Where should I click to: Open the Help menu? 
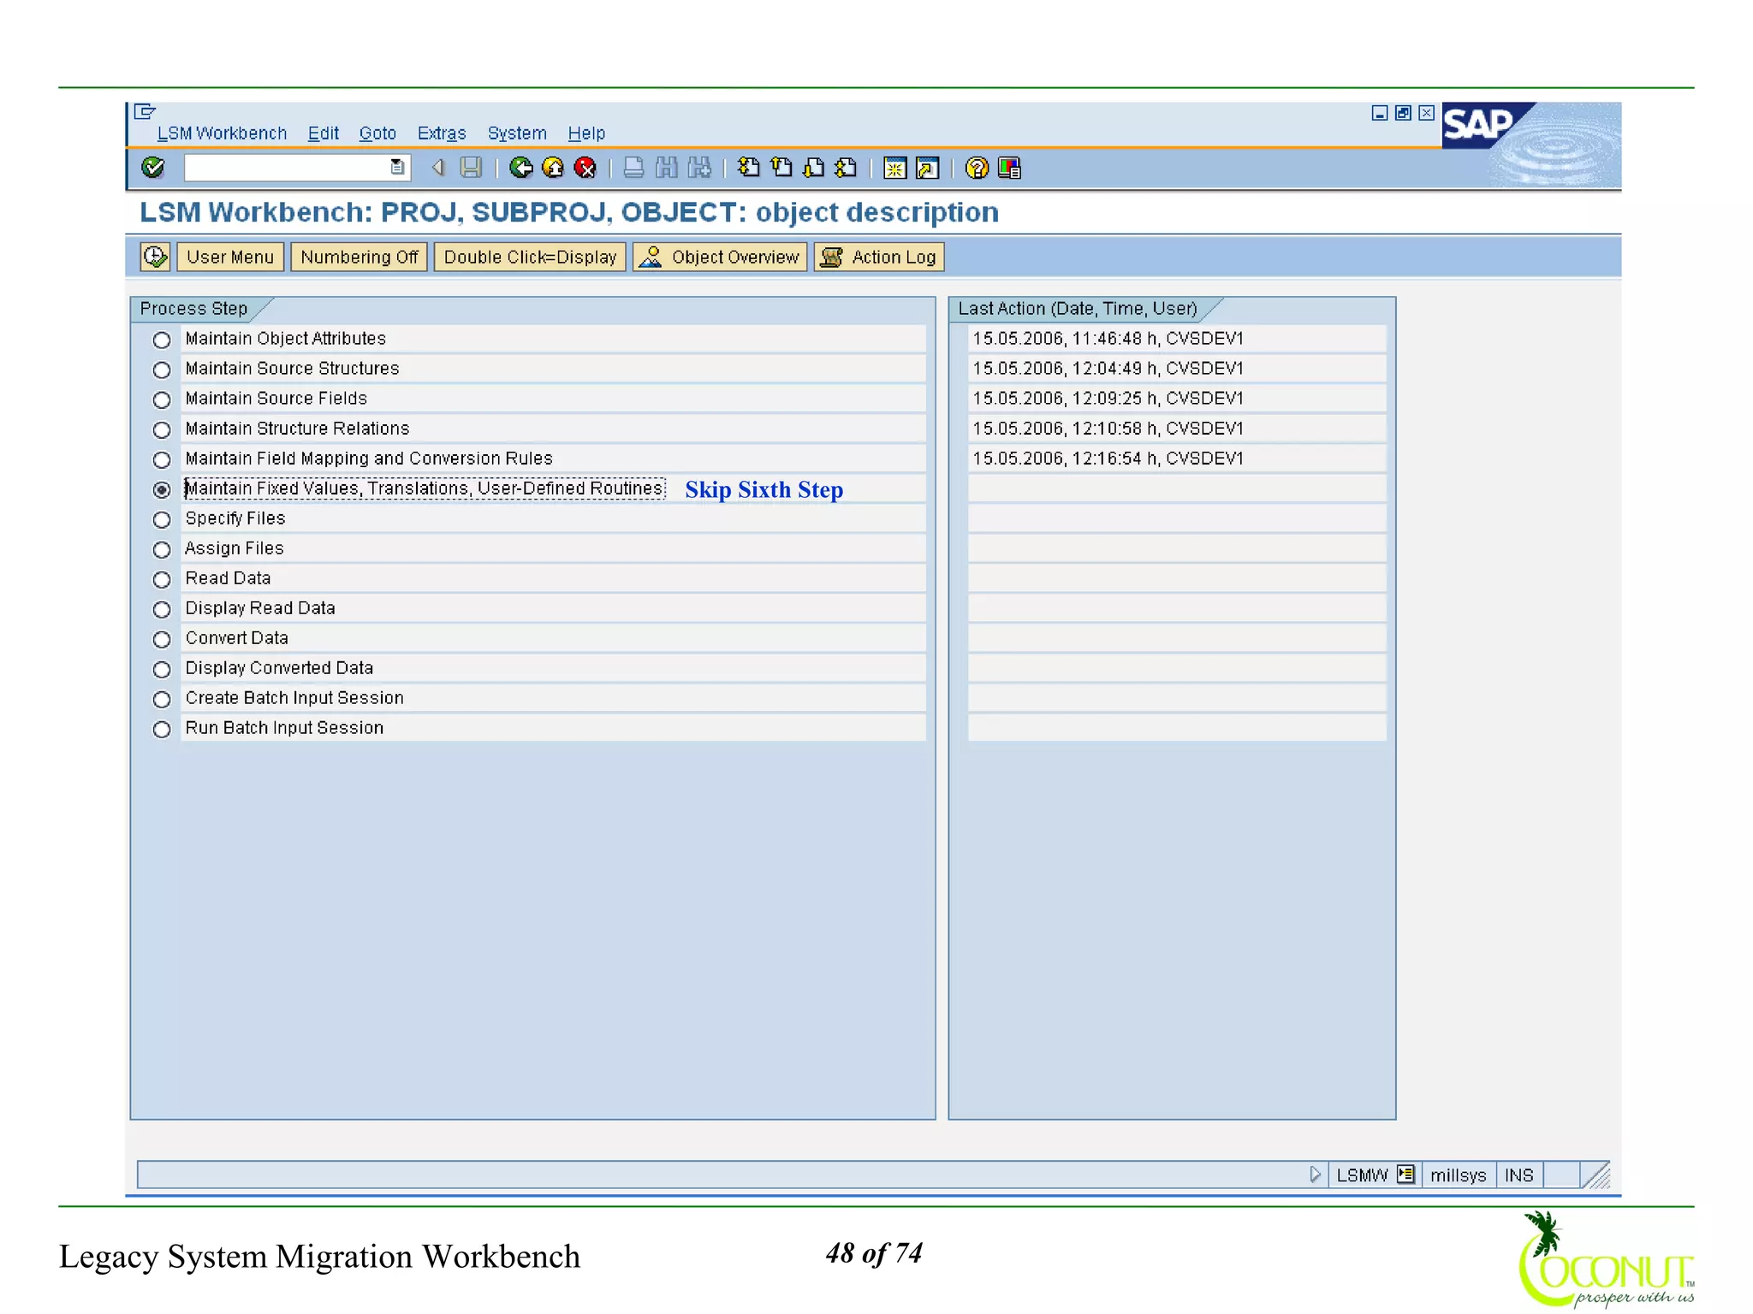586,133
